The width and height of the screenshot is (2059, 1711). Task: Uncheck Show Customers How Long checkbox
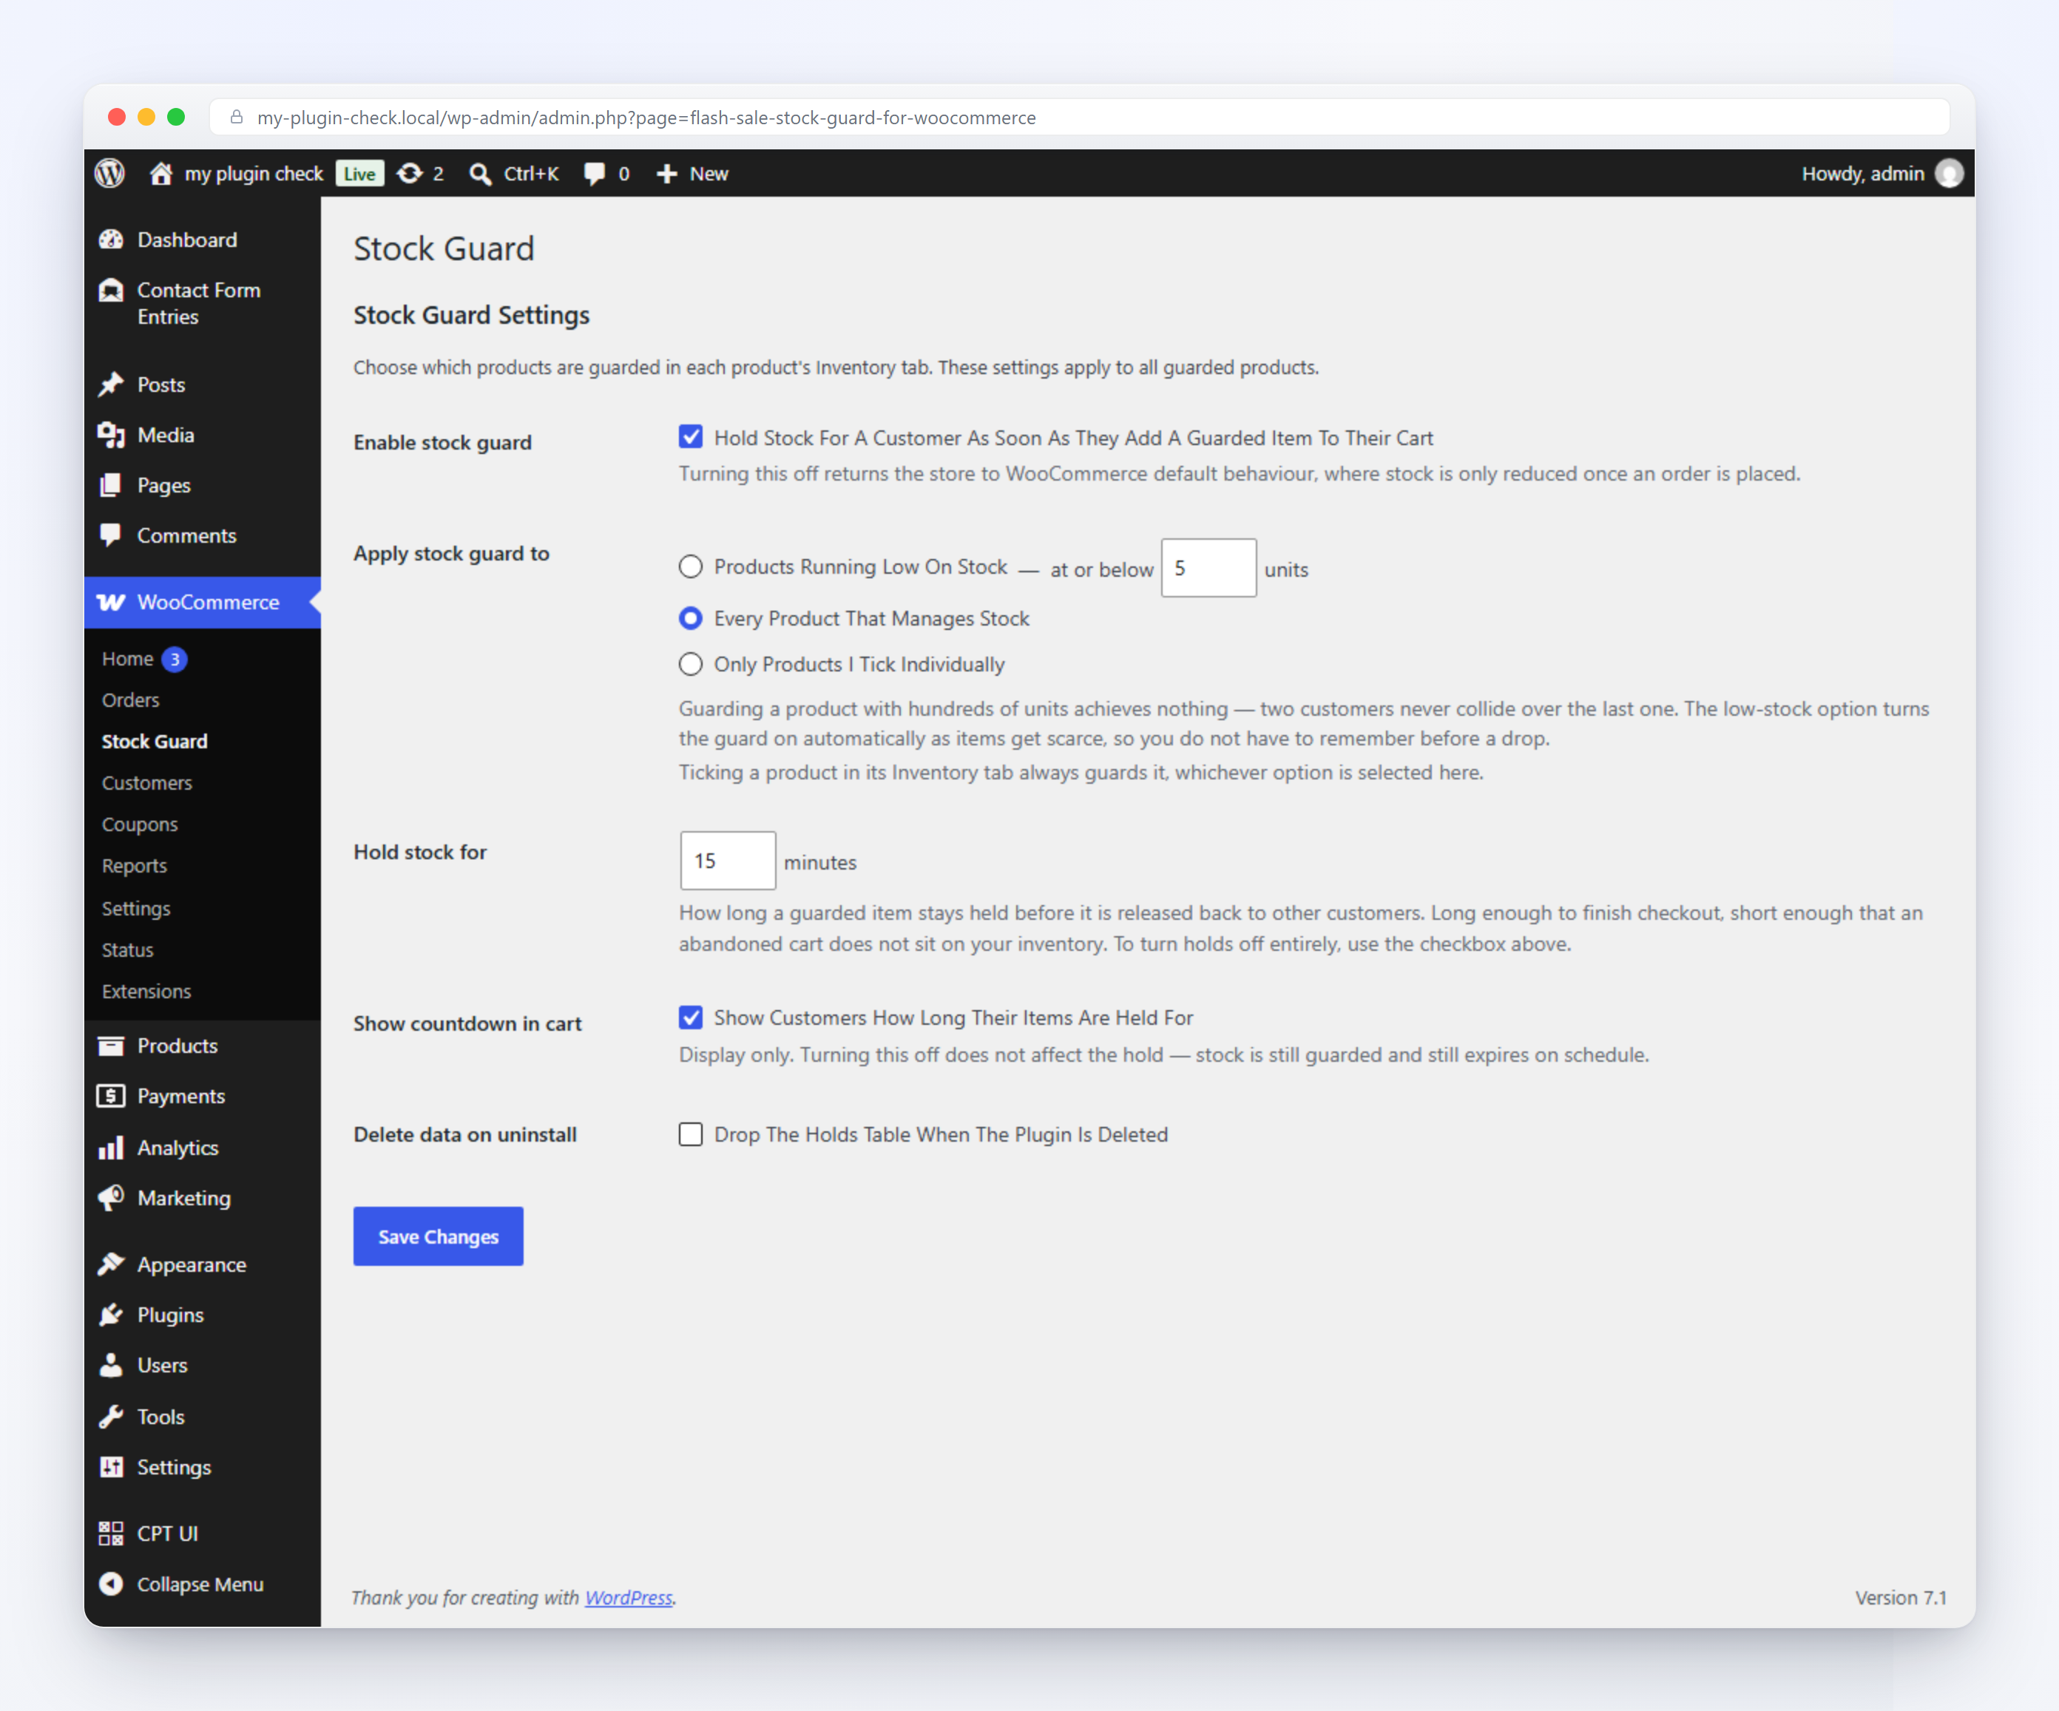[x=690, y=1017]
